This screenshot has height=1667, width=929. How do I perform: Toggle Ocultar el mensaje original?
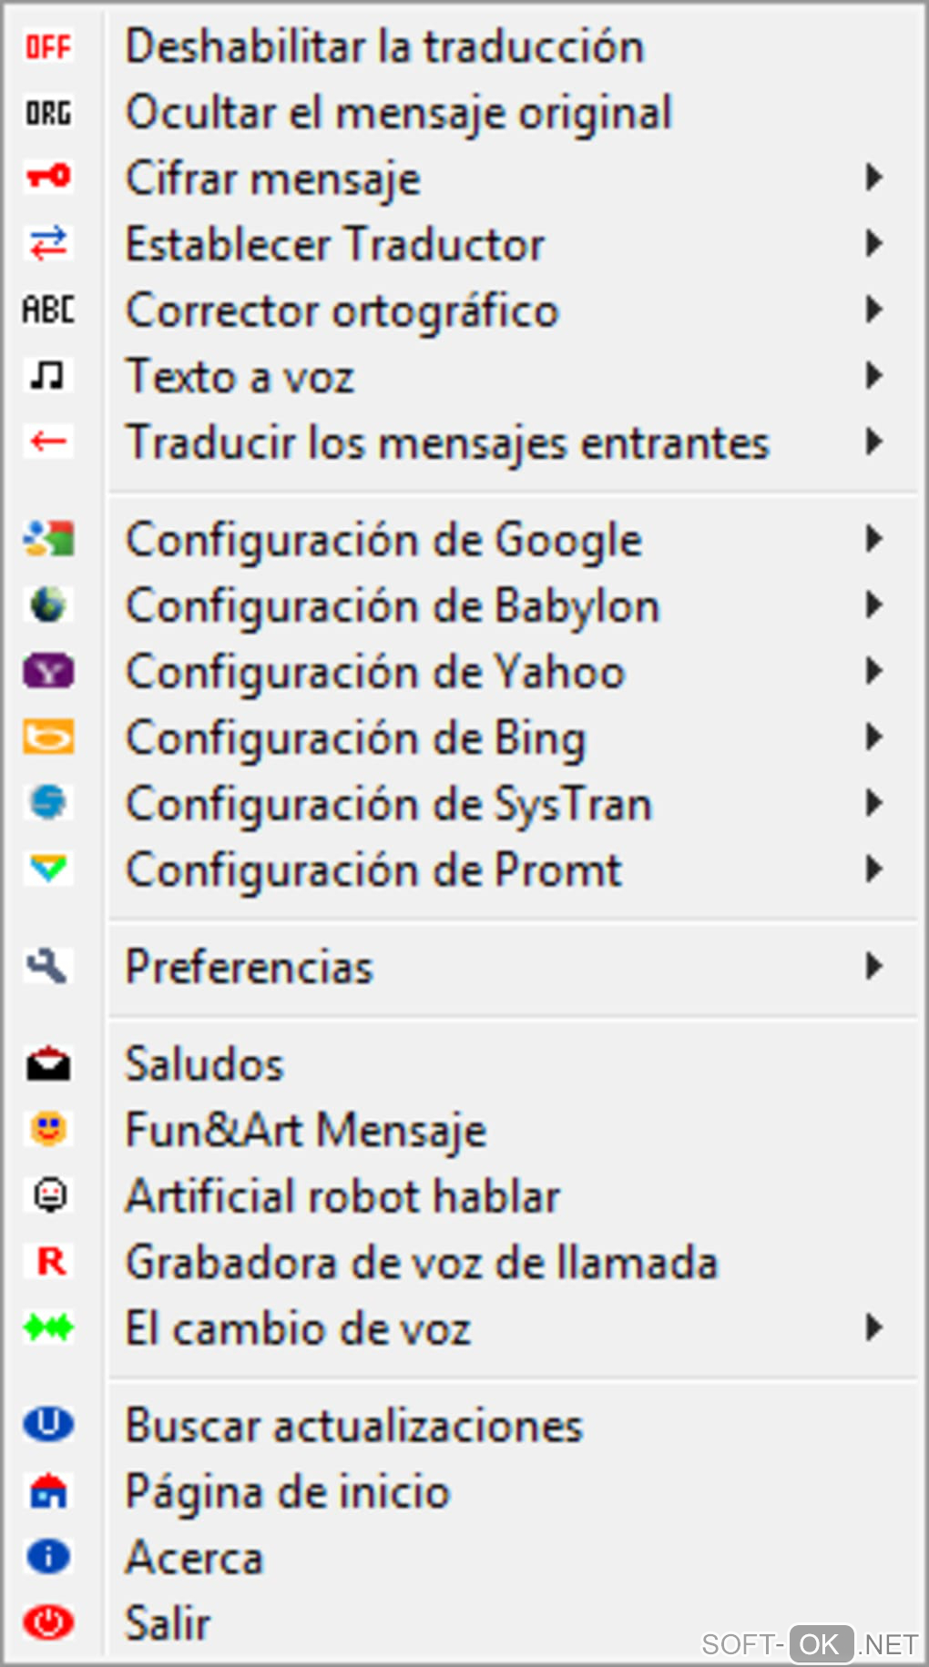click(398, 113)
